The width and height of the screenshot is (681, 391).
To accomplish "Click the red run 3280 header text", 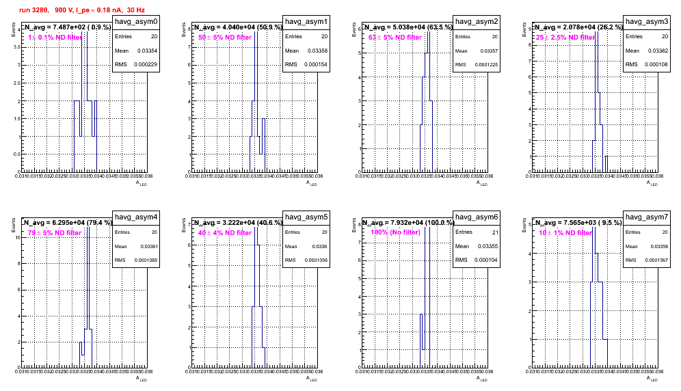I will pos(82,10).
